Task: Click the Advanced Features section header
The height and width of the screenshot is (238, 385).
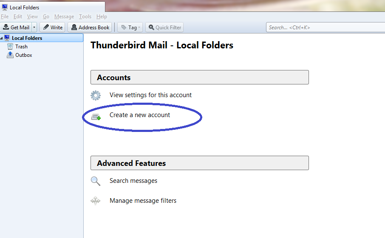Action: coord(200,163)
